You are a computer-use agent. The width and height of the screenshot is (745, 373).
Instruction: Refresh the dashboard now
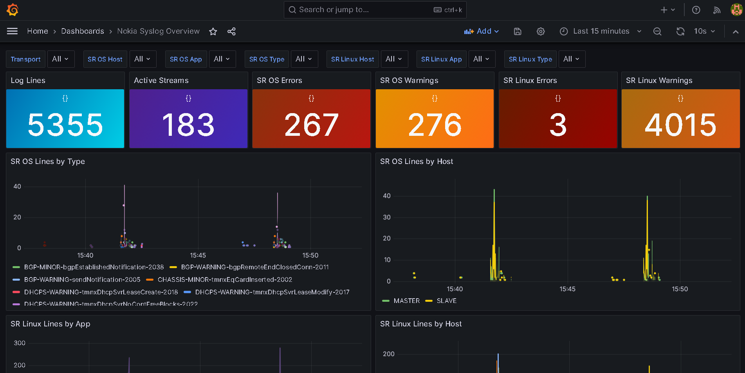click(x=680, y=31)
